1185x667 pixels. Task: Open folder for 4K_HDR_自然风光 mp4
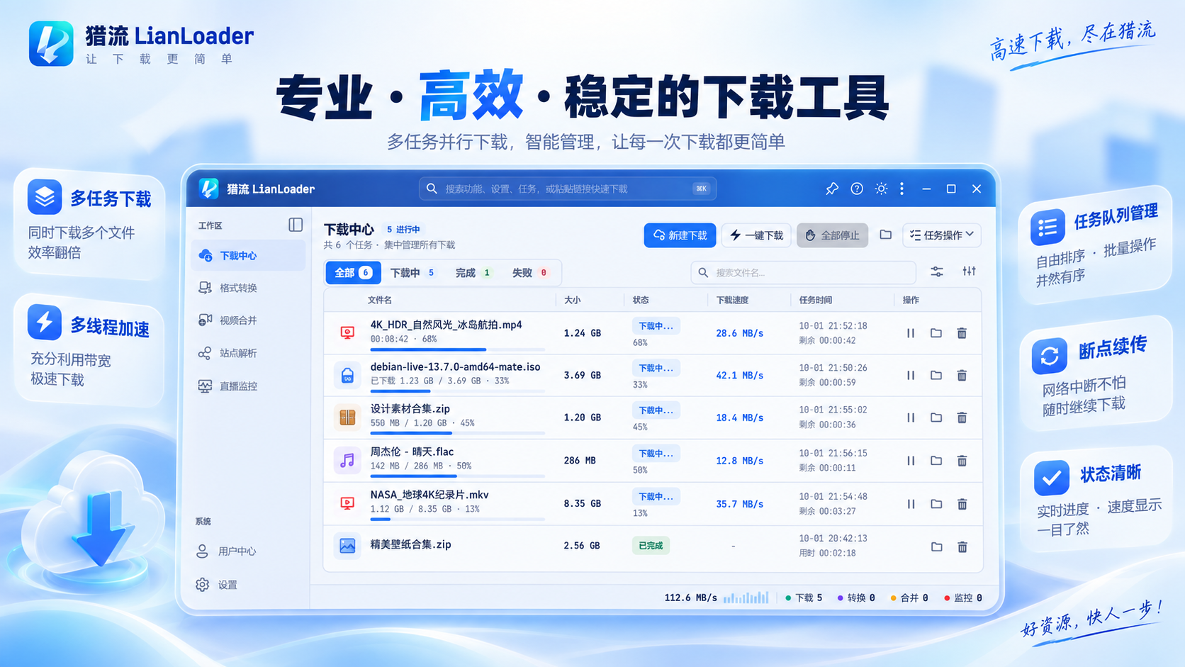click(936, 333)
